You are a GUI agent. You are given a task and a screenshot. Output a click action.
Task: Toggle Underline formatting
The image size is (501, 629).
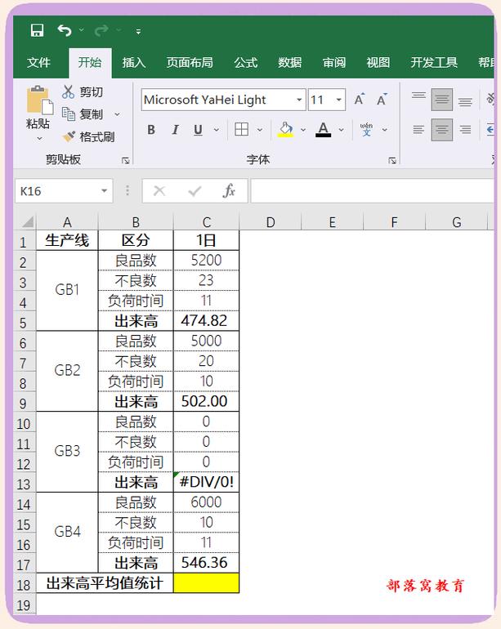198,130
